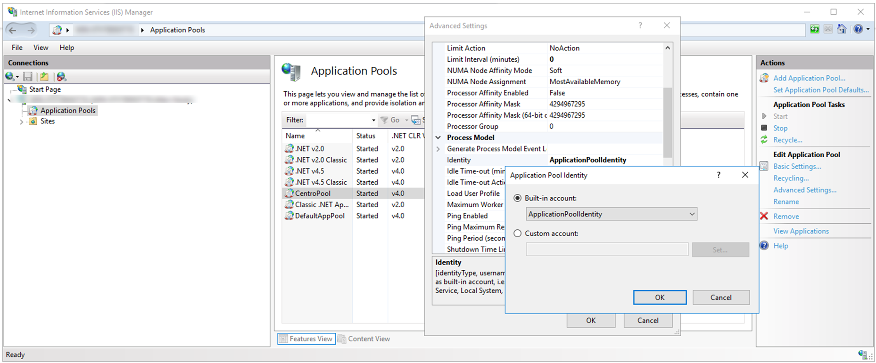The height and width of the screenshot is (363, 876).
Task: Click the Remove red X icon
Action: [x=764, y=216]
